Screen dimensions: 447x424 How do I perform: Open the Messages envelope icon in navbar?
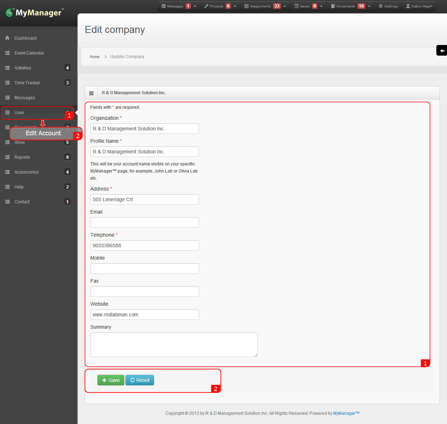(x=164, y=6)
